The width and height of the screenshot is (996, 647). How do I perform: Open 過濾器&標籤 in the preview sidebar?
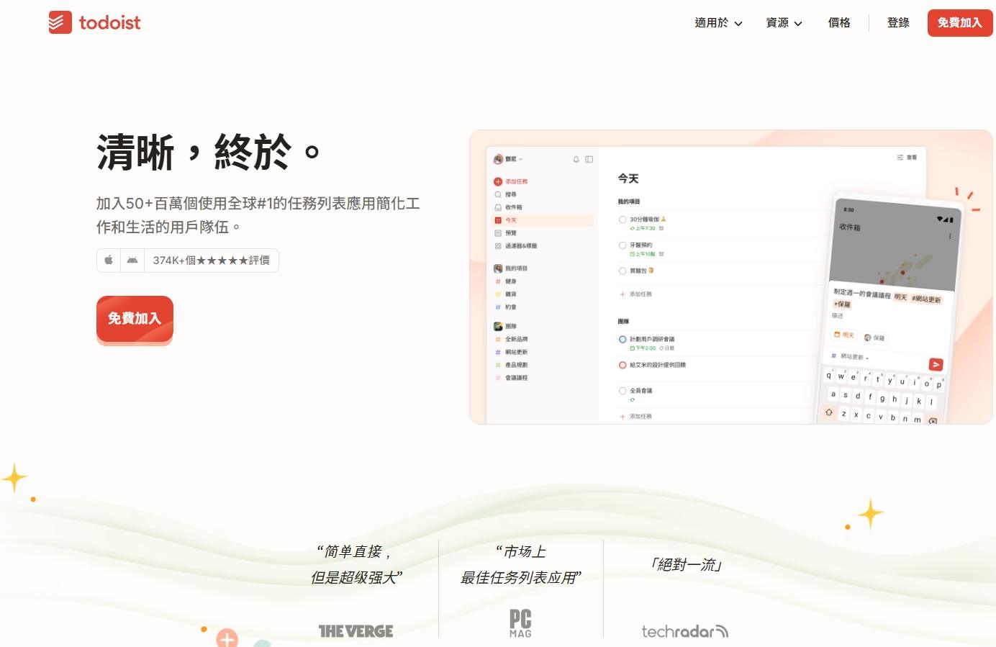515,246
